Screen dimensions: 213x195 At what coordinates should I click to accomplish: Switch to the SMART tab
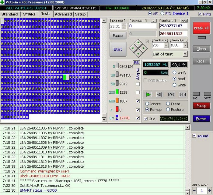coord(30,14)
